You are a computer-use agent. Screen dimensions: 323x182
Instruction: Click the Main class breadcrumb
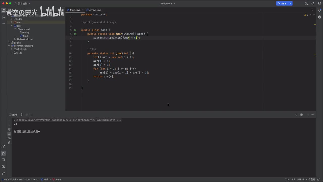click(x=45, y=179)
